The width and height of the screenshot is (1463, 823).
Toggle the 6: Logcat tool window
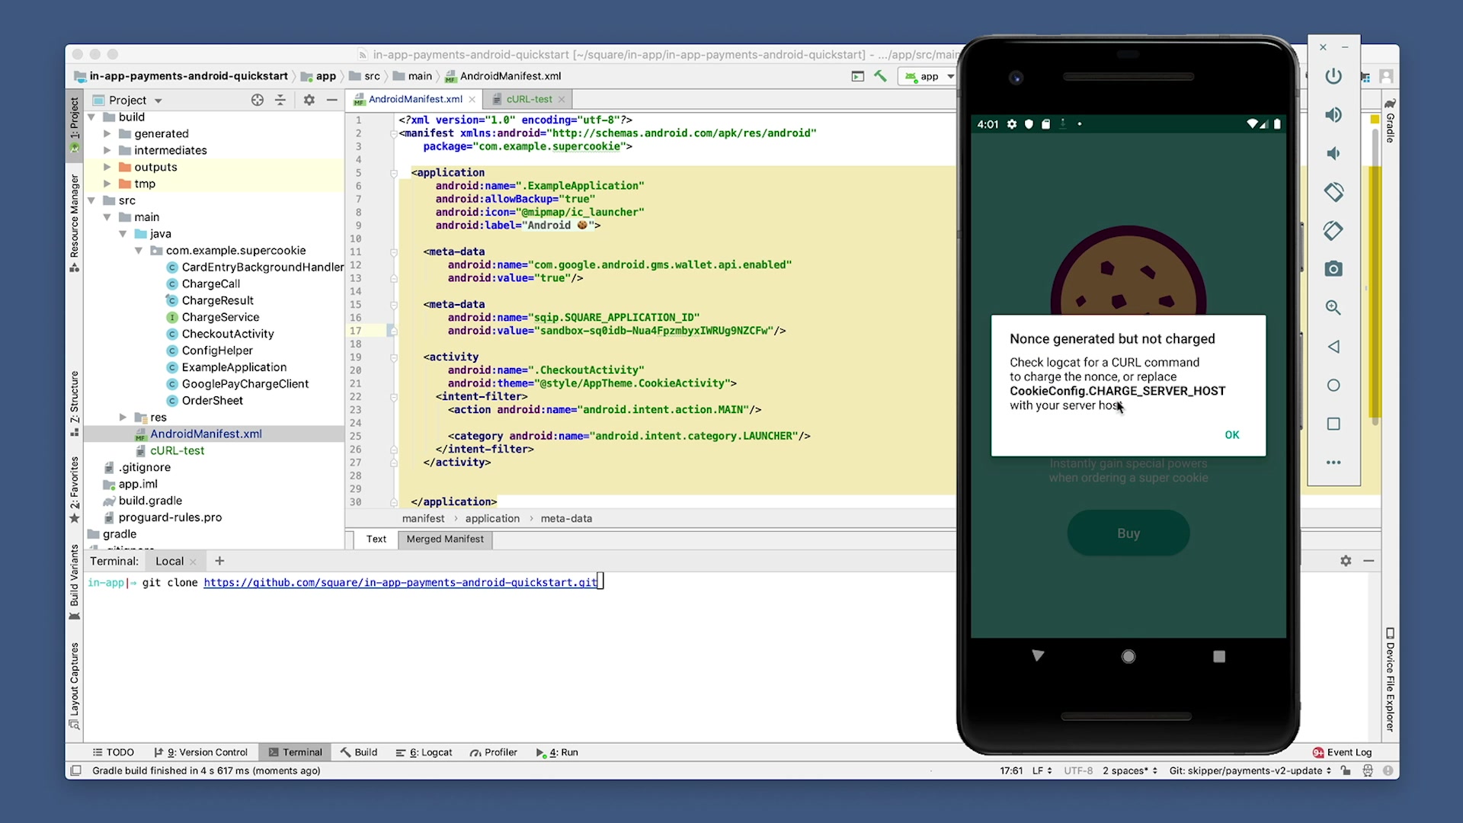click(x=424, y=752)
